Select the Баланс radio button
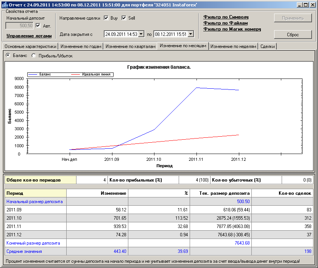 coord(8,55)
